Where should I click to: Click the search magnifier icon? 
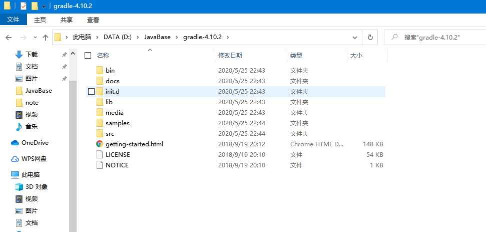(394, 37)
